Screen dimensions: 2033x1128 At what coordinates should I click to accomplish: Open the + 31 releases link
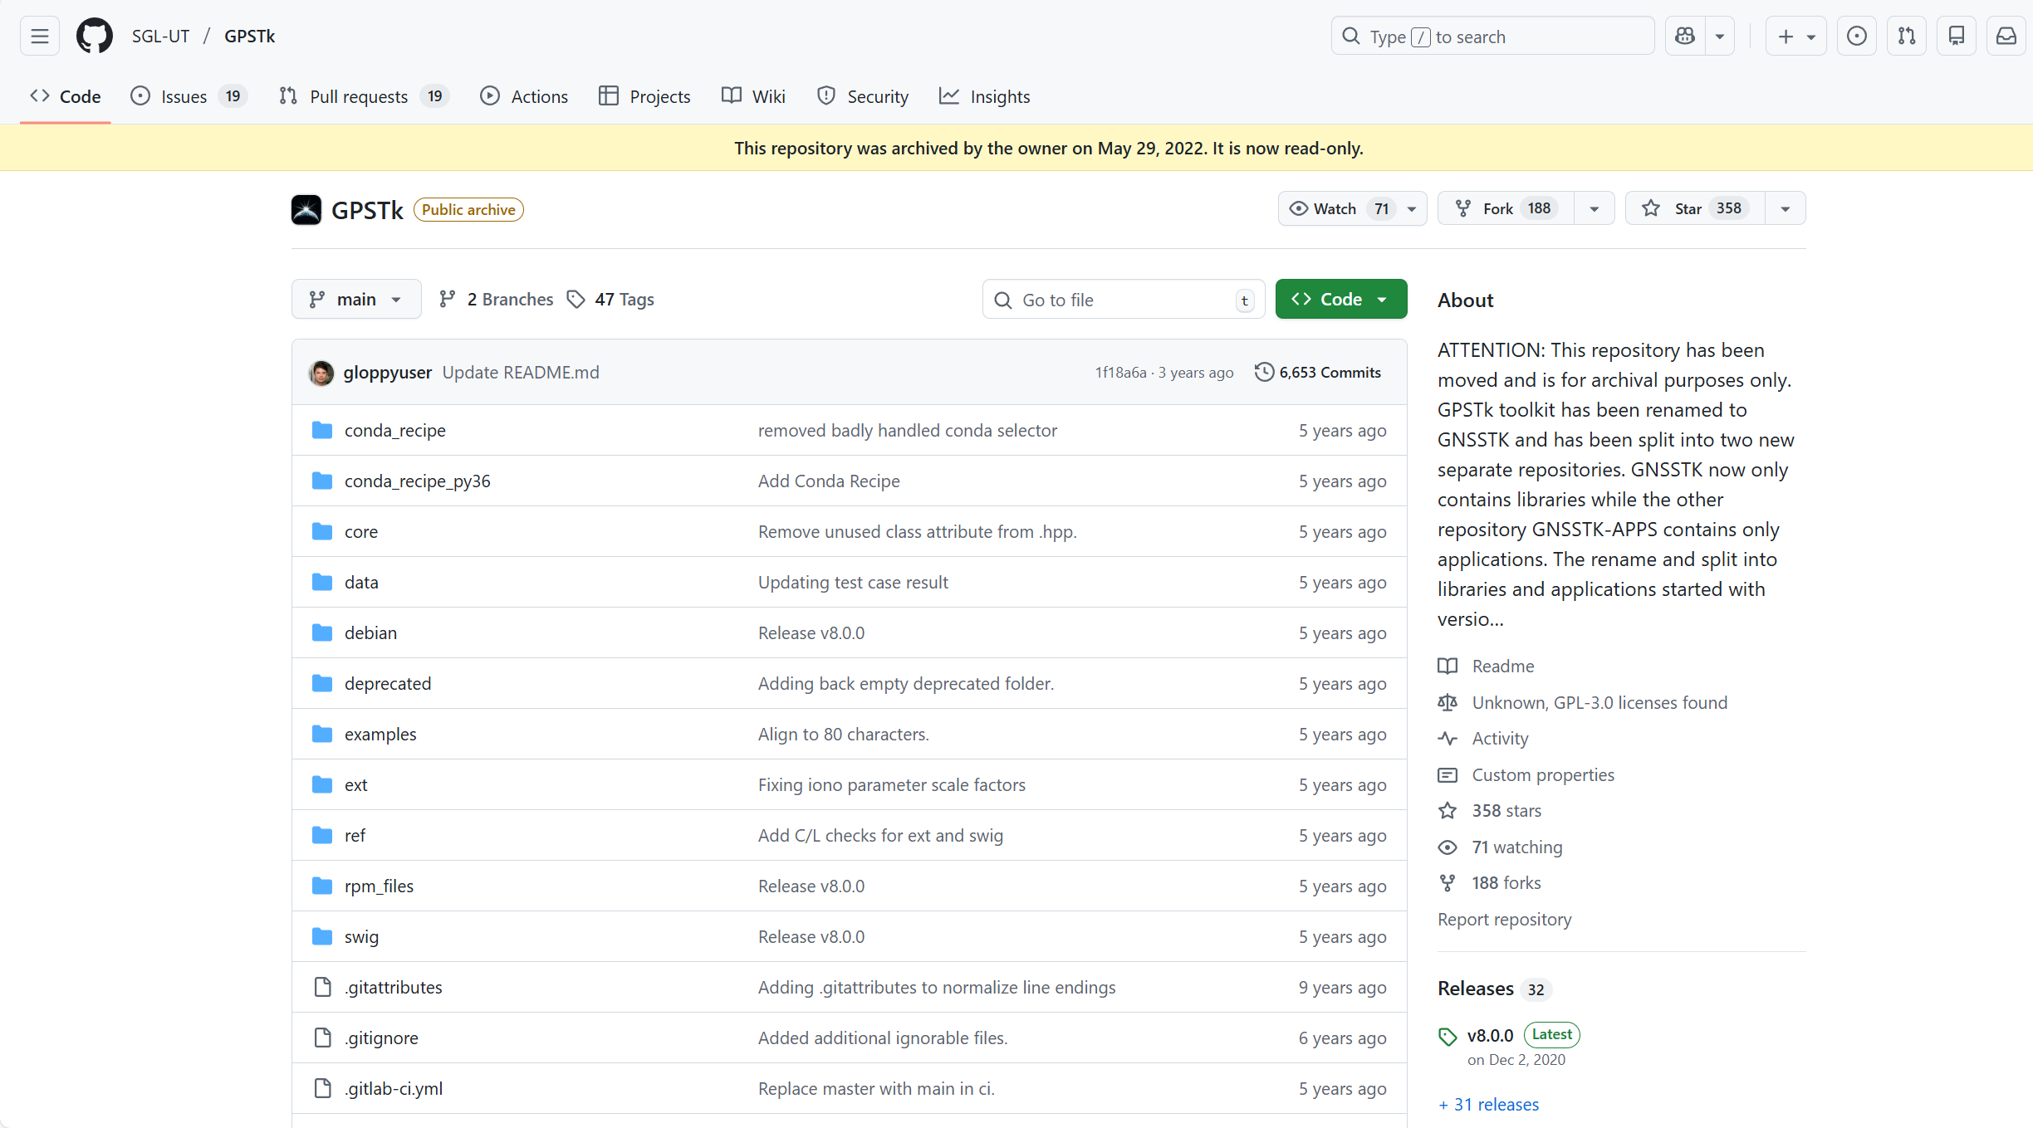click(x=1488, y=1105)
